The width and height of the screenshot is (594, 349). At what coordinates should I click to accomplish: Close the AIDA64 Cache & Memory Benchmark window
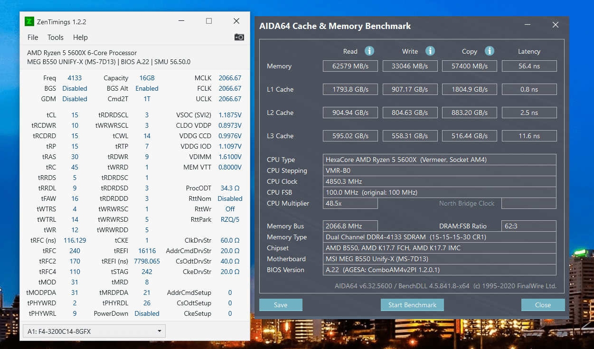click(x=555, y=25)
